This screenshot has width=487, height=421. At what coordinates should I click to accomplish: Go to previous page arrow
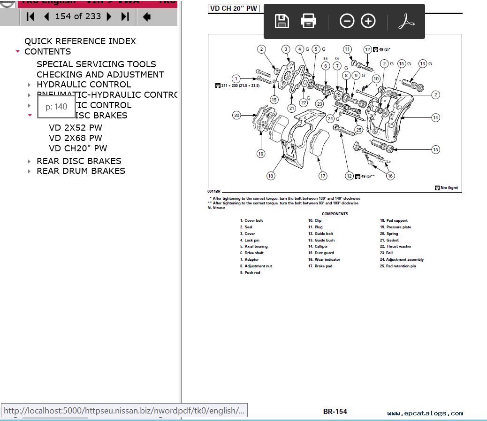(x=46, y=16)
